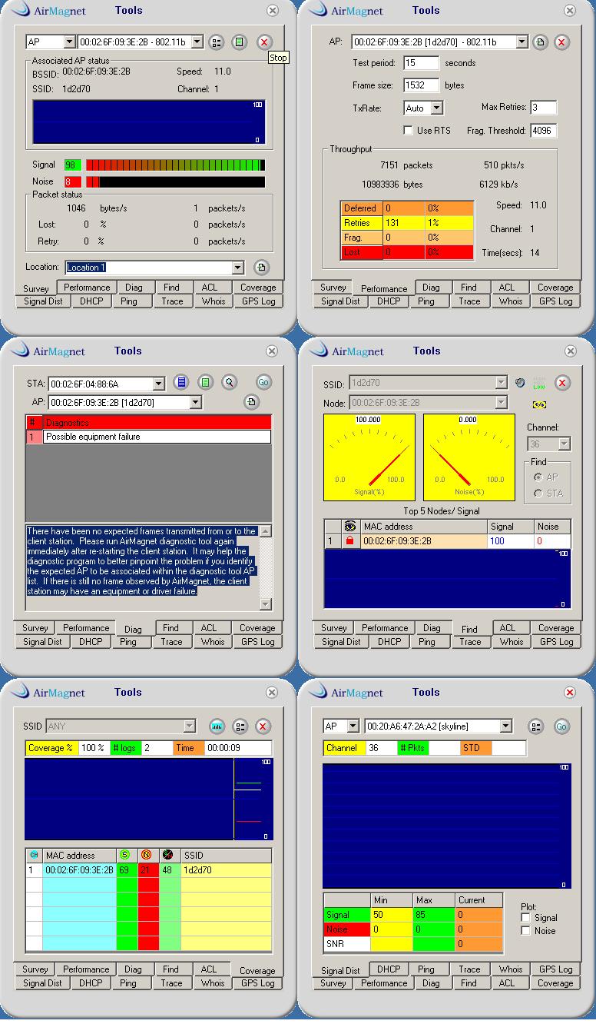Click the green S signal column icon
Screen dimensions: 596x1024
(x=124, y=855)
